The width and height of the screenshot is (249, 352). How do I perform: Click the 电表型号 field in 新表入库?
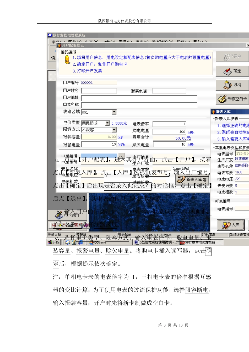[242, 153]
